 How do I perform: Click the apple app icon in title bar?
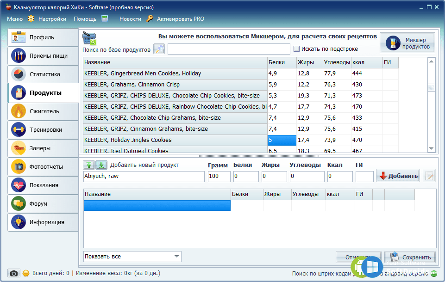(8, 7)
